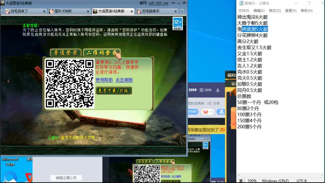Screen dimensions: 325x183
Task: Click 编辑主播公告 edit announcement button
Action: (66, 178)
